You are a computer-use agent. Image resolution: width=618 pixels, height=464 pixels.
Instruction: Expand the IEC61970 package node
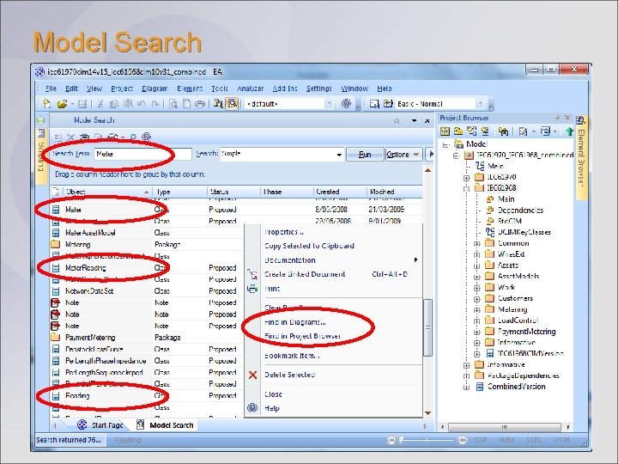coord(467,178)
